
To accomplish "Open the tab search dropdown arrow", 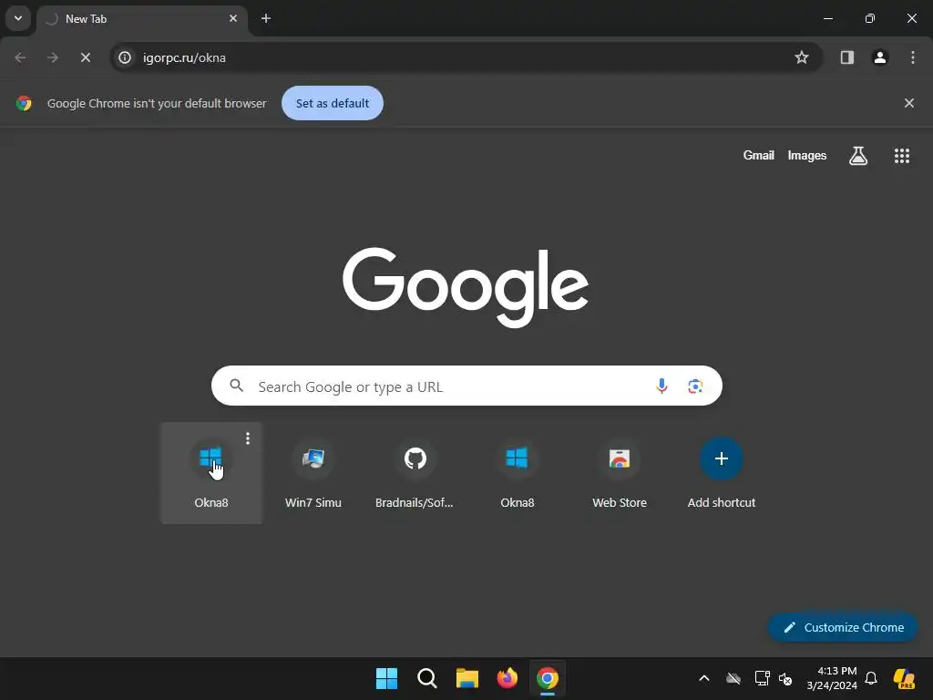I will [x=18, y=18].
